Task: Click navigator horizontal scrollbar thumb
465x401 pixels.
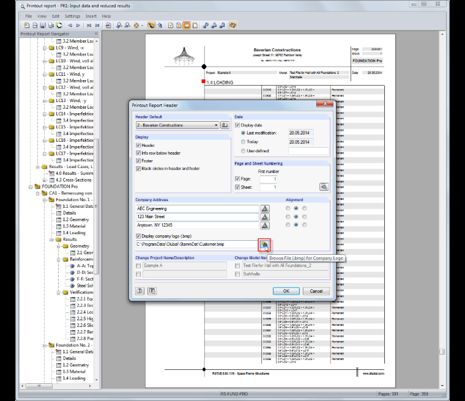Action: click(x=39, y=386)
